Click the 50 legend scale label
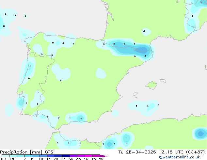This screenshot has width=207, height=160. point(101,159)
